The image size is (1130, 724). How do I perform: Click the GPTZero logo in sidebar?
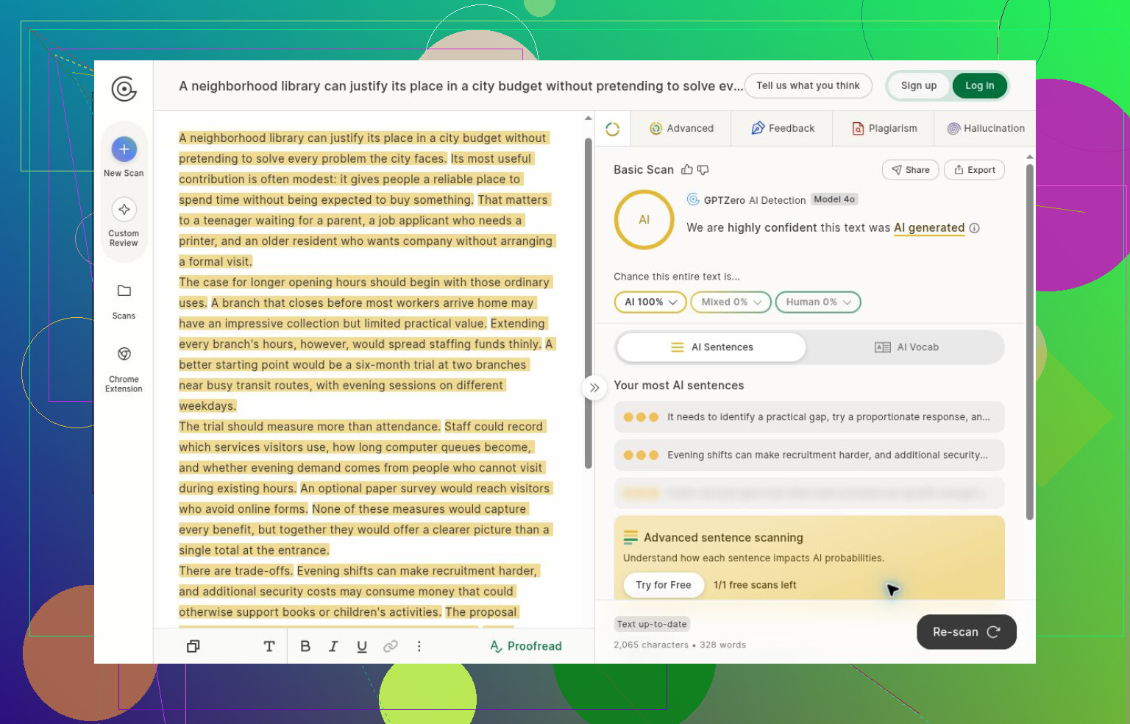pyautogui.click(x=124, y=89)
